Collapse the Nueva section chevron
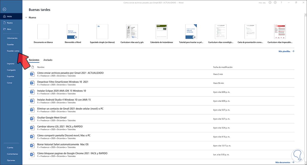This screenshot has width=307, height=165. point(26,18)
